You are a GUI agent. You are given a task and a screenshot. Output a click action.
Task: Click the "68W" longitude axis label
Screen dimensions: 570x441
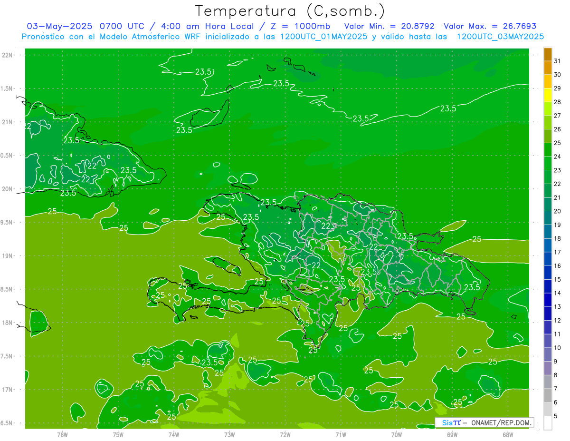click(x=508, y=434)
